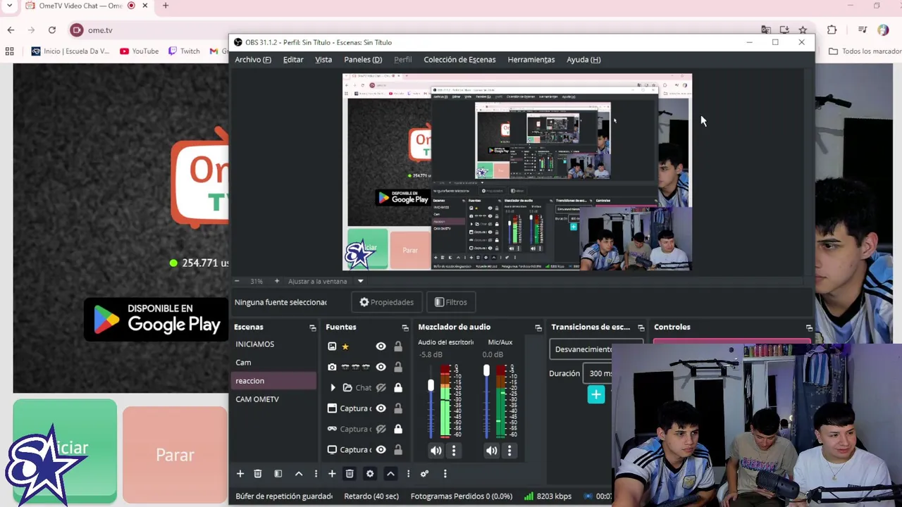Unlock the Chat group source
902x507 pixels.
pos(398,388)
